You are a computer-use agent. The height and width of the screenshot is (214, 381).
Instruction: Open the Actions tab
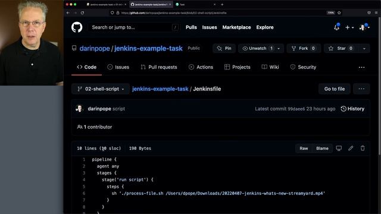click(201, 67)
